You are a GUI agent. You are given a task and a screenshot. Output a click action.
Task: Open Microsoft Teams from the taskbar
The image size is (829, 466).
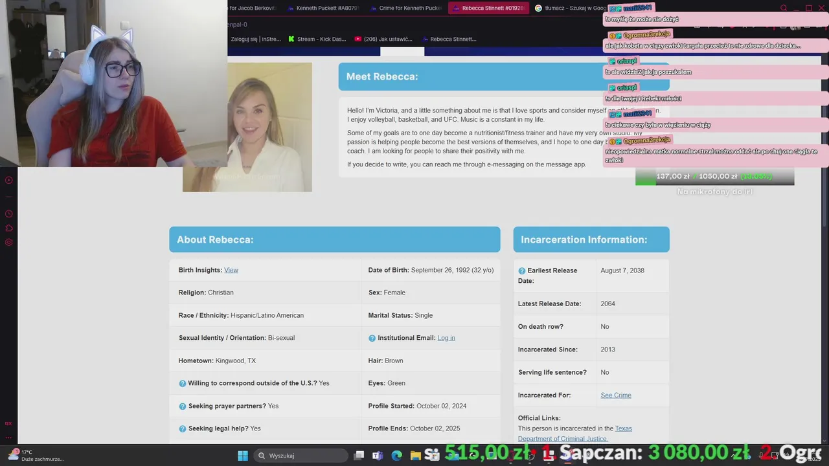pyautogui.click(x=378, y=456)
